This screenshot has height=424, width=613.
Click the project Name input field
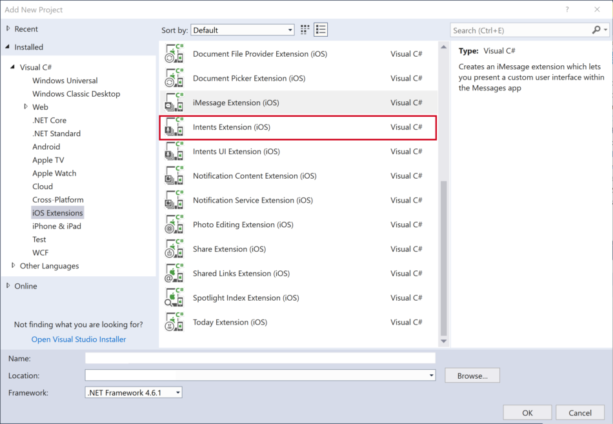(x=260, y=358)
